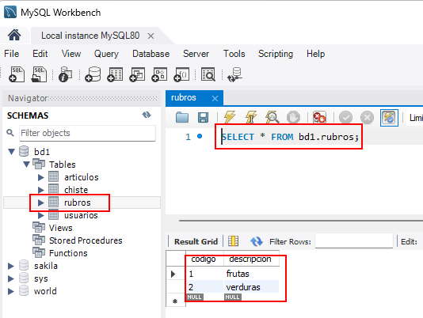The height and width of the screenshot is (318, 423).
Task: Refresh the SCHEMAS list
Action: click(147, 115)
